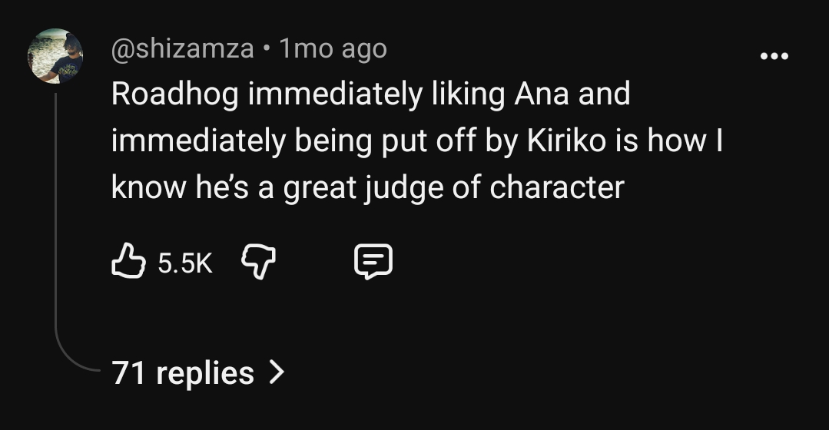Click the @shizamza username link
The width and height of the screenshot is (829, 430).
[182, 49]
